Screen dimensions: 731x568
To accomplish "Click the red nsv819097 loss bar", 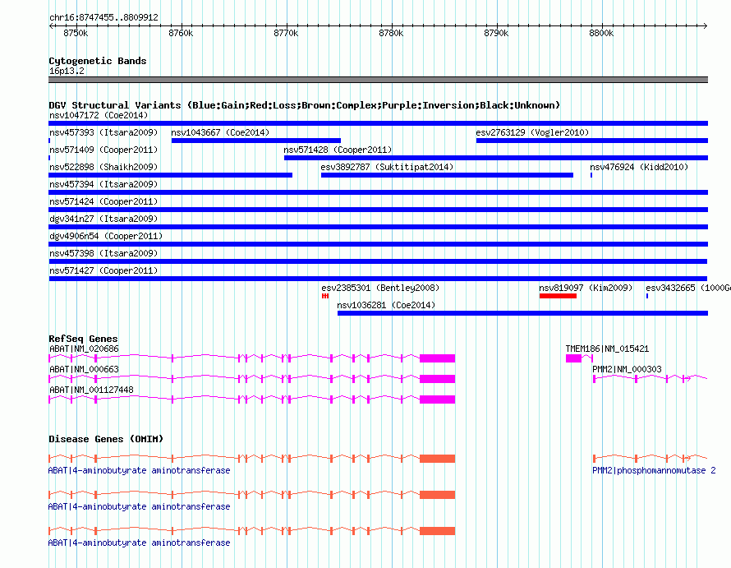I will point(558,296).
